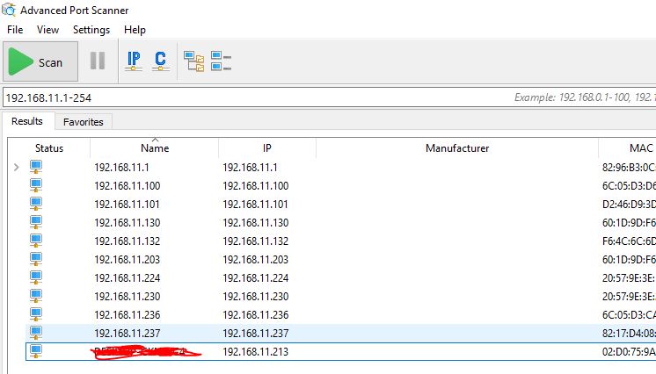
Task: Sort by the Name column header
Action: (x=155, y=147)
